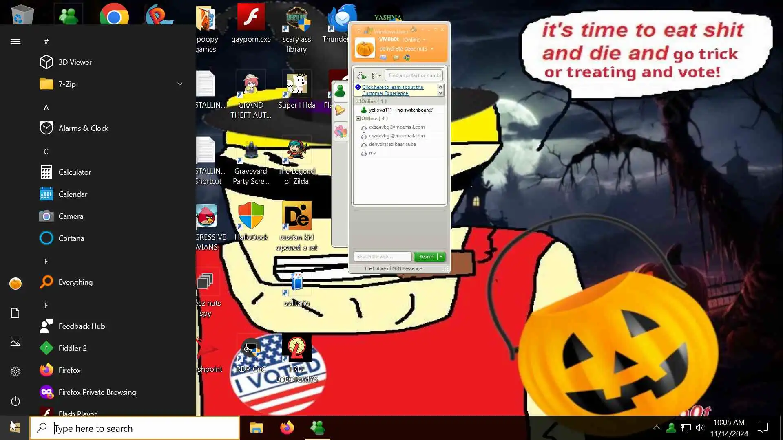Open the Search button dropdown arrow in Messenger

[x=441, y=257]
